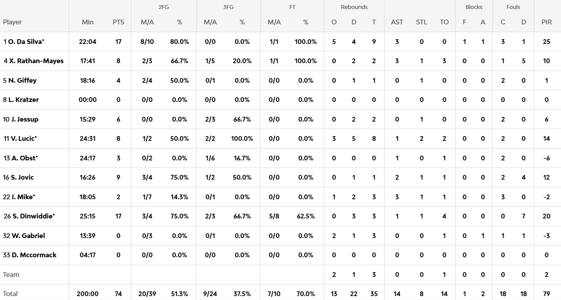This screenshot has height=300, width=561.
Task: Click the AST column header
Action: point(397,22)
